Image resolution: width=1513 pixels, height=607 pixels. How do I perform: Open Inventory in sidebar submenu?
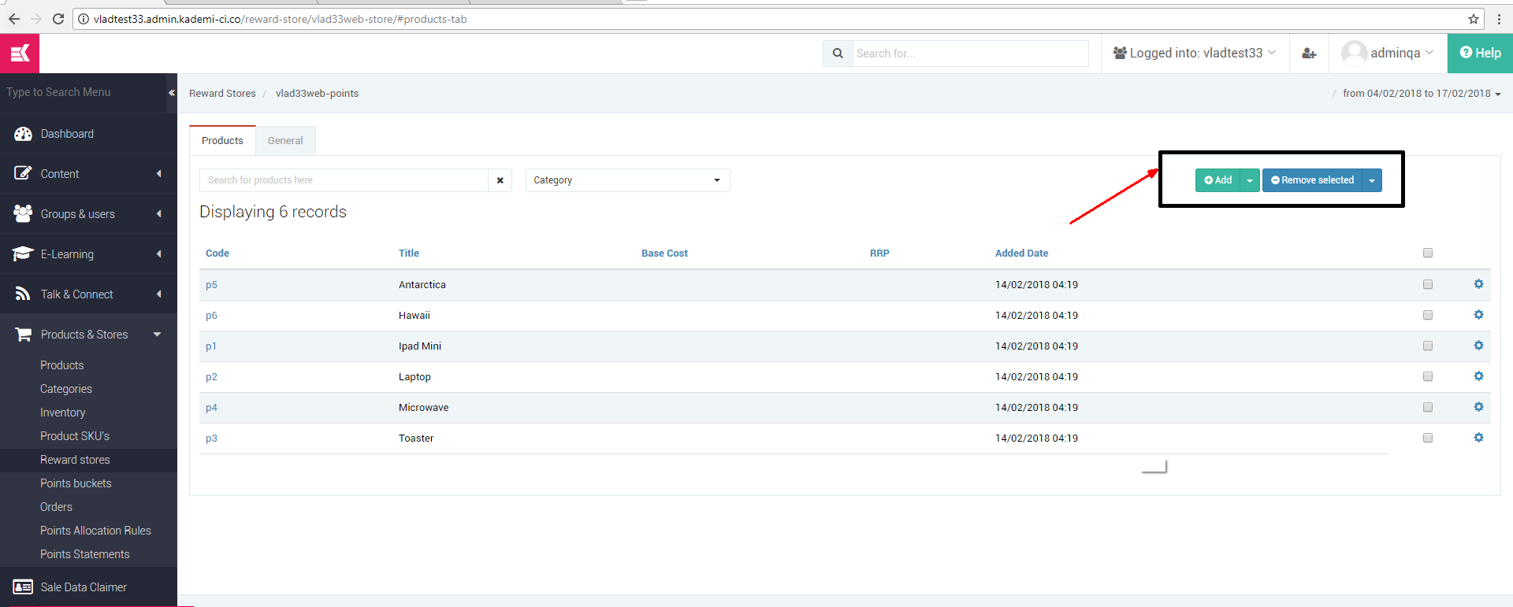click(63, 413)
